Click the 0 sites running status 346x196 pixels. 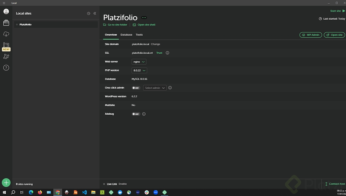click(24, 184)
